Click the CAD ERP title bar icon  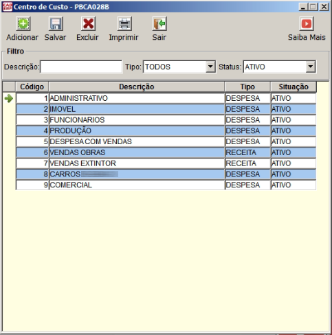click(8, 7)
